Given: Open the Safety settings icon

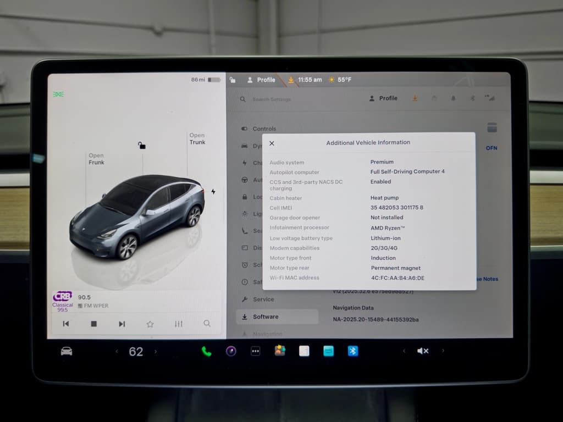Looking at the screenshot, I should [244, 282].
